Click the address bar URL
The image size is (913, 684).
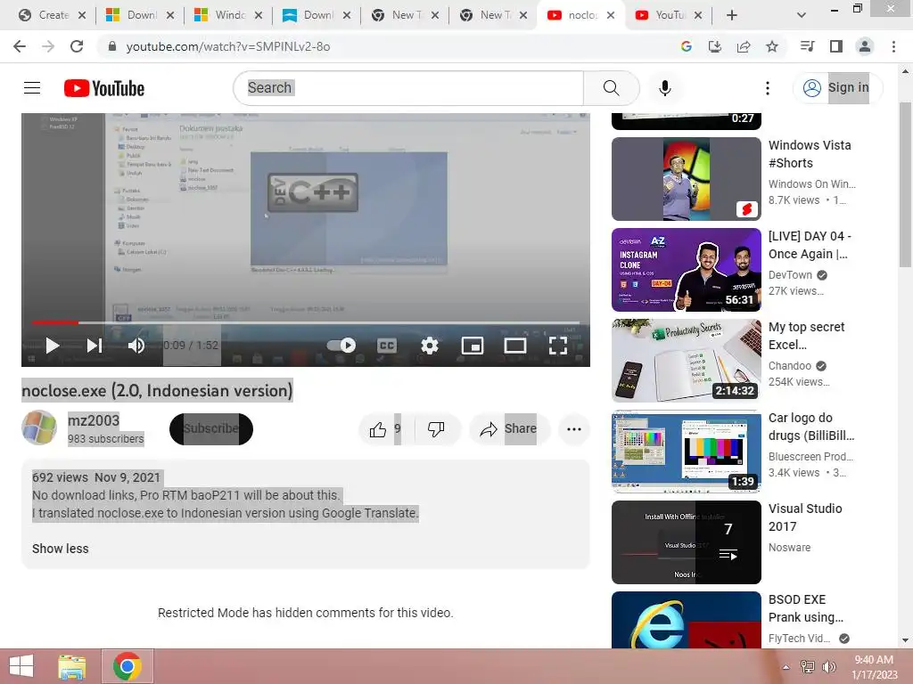tap(228, 46)
